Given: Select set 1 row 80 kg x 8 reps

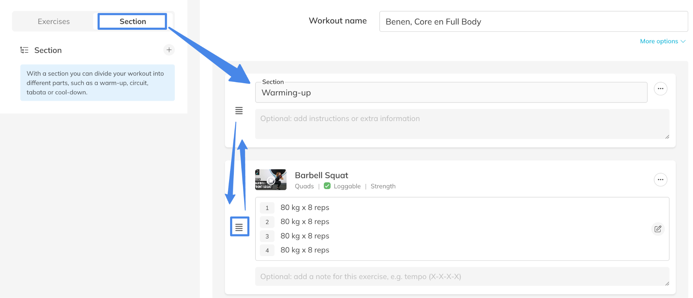Looking at the screenshot, I should (x=305, y=208).
